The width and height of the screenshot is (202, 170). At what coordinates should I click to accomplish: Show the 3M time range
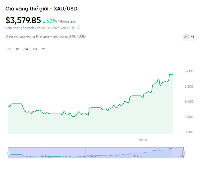tap(35, 49)
